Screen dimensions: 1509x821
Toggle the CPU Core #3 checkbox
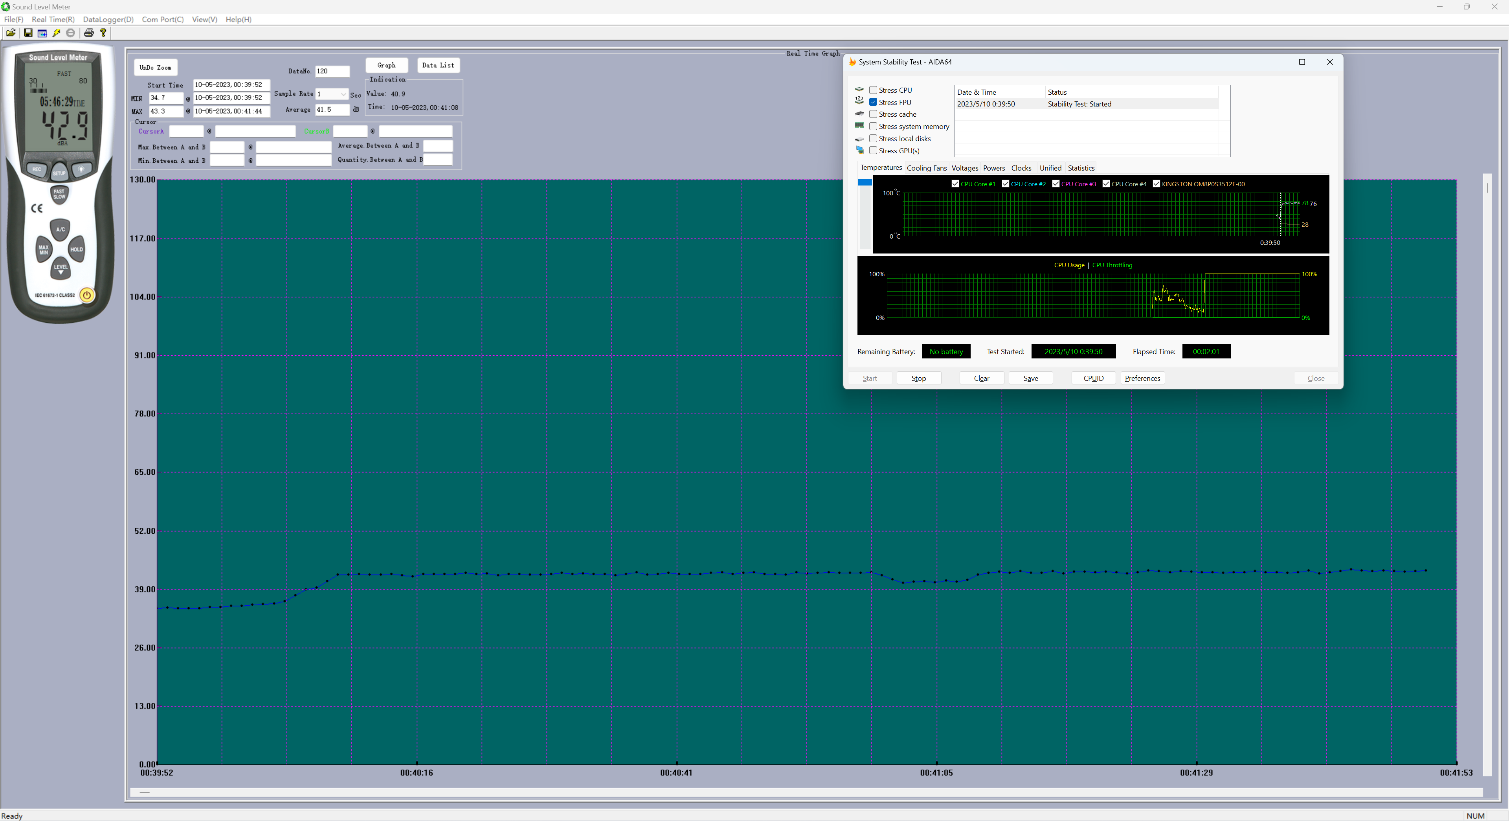pyautogui.click(x=1056, y=184)
